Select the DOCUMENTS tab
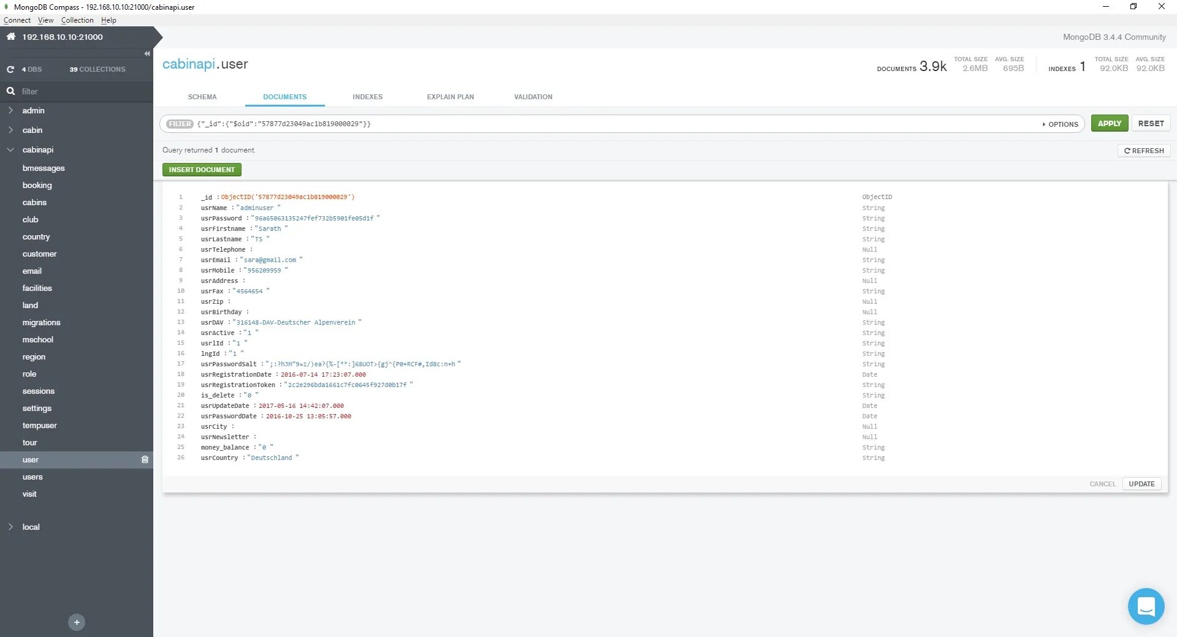Image resolution: width=1177 pixels, height=637 pixels. [285, 97]
